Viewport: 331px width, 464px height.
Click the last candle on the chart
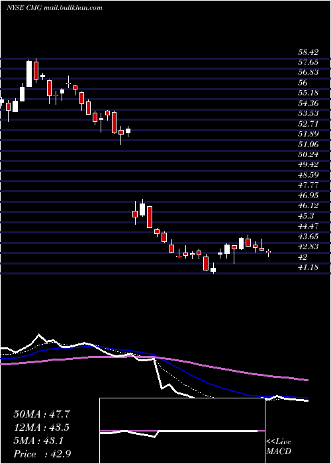268,253
